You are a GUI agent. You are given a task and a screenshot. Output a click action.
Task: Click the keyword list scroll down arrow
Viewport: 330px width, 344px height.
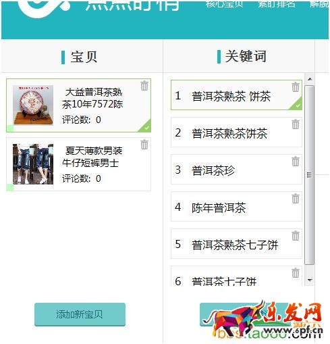pyautogui.click(x=310, y=280)
